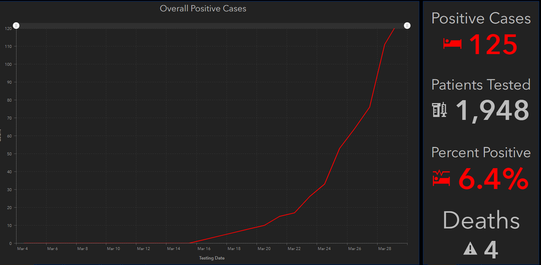Screen dimensions: 541x265
Task: Click the heartbeat bed icon beside 6.4%
Action: pyautogui.click(x=442, y=178)
